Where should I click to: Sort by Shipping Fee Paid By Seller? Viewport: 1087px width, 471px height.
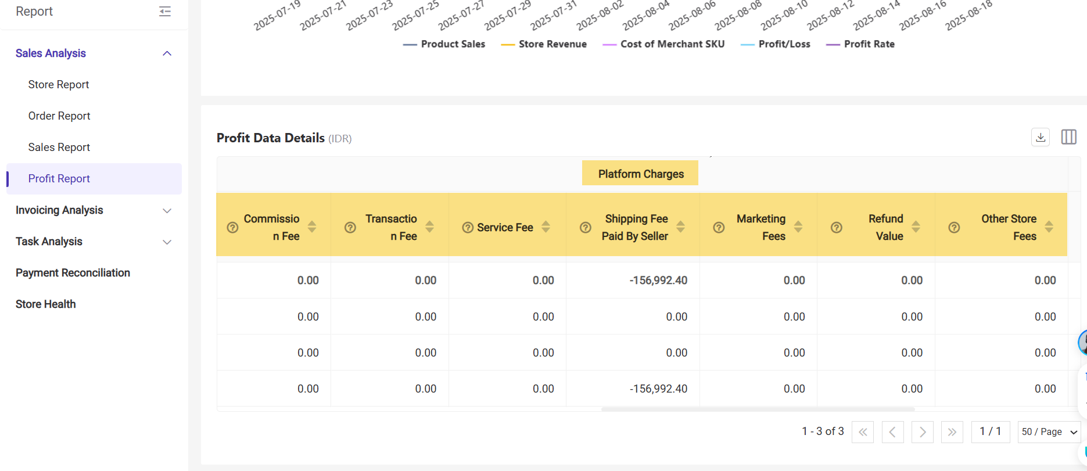680,226
